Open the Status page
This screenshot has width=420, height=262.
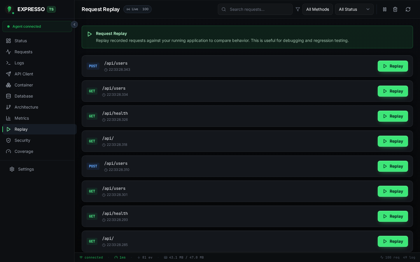(39, 41)
